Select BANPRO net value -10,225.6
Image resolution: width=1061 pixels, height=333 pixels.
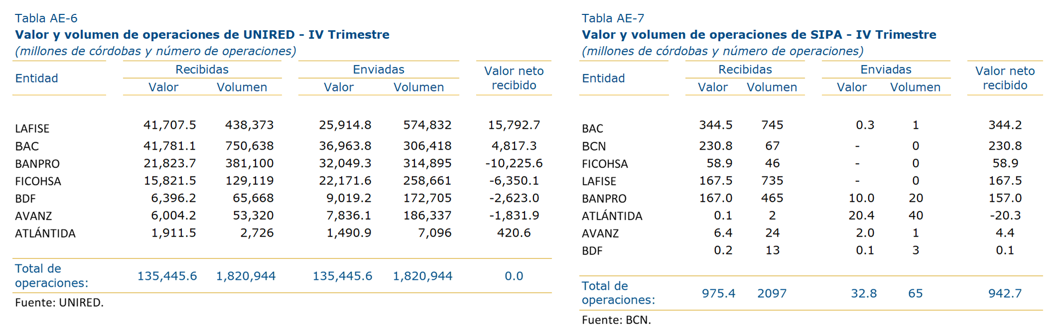click(514, 163)
